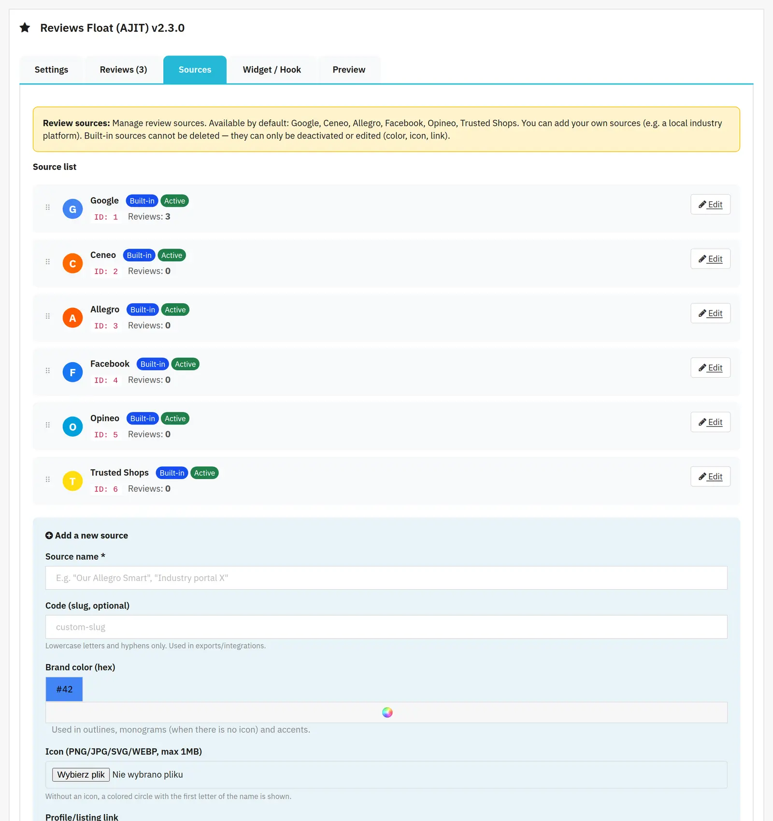Grab the drag handle of the Facebook row
The image size is (773, 821).
[x=48, y=370]
